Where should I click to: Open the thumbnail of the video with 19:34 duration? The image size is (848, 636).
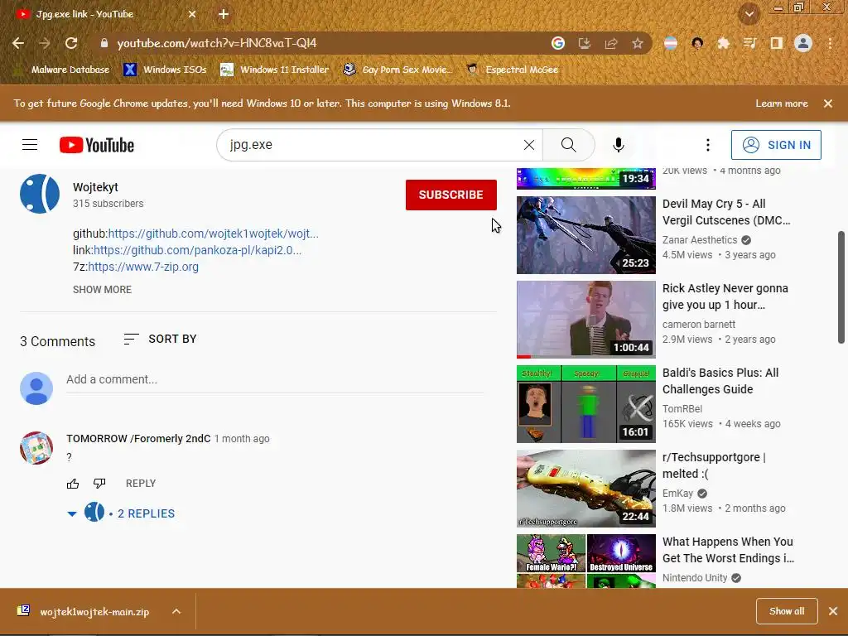[x=586, y=179]
